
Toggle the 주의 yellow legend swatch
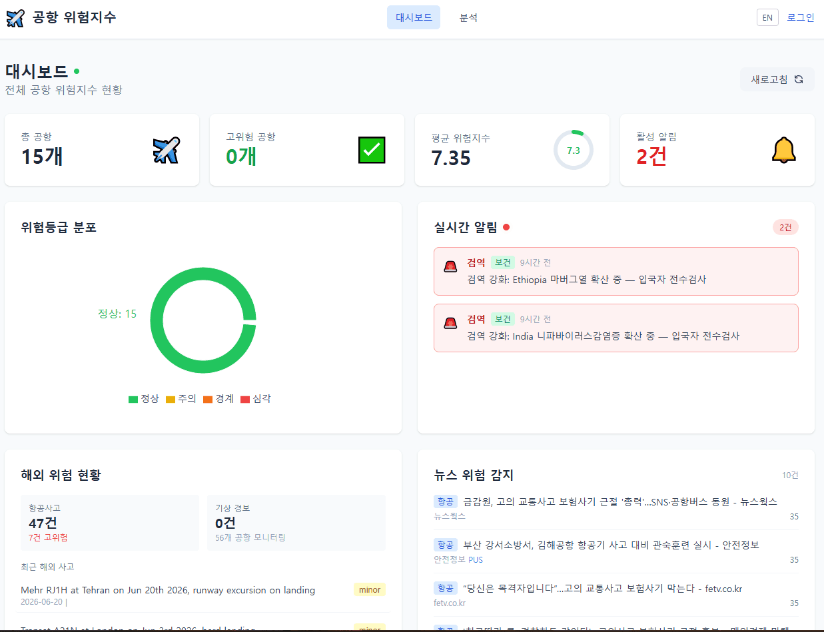tap(171, 399)
